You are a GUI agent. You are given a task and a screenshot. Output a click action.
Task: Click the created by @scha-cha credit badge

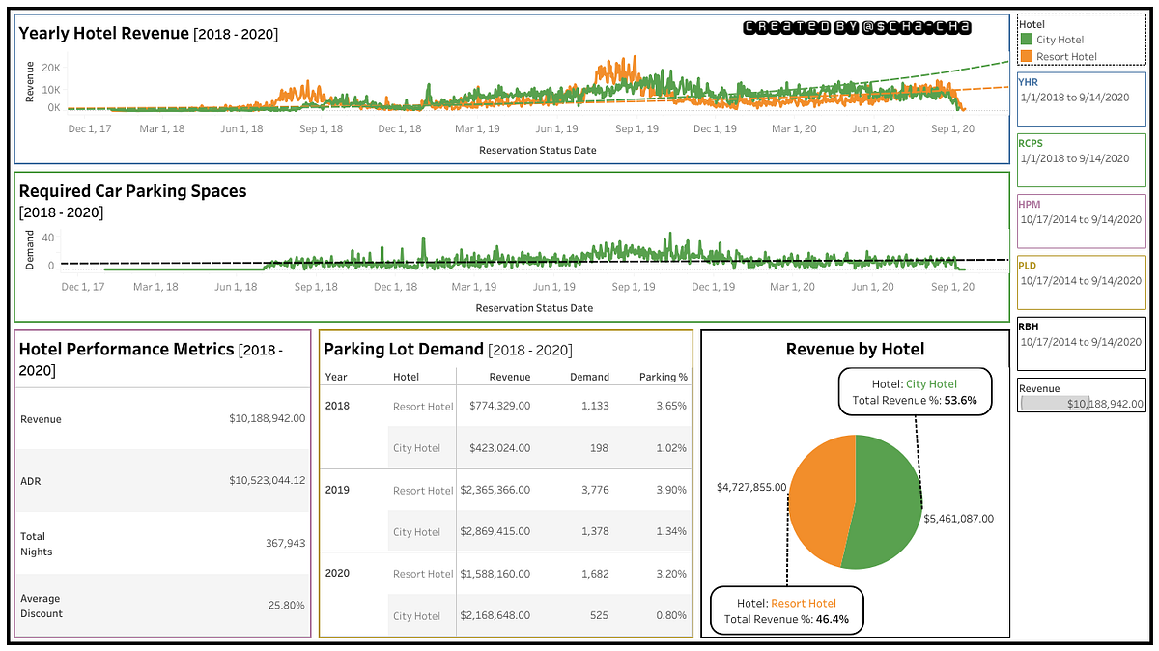point(855,27)
